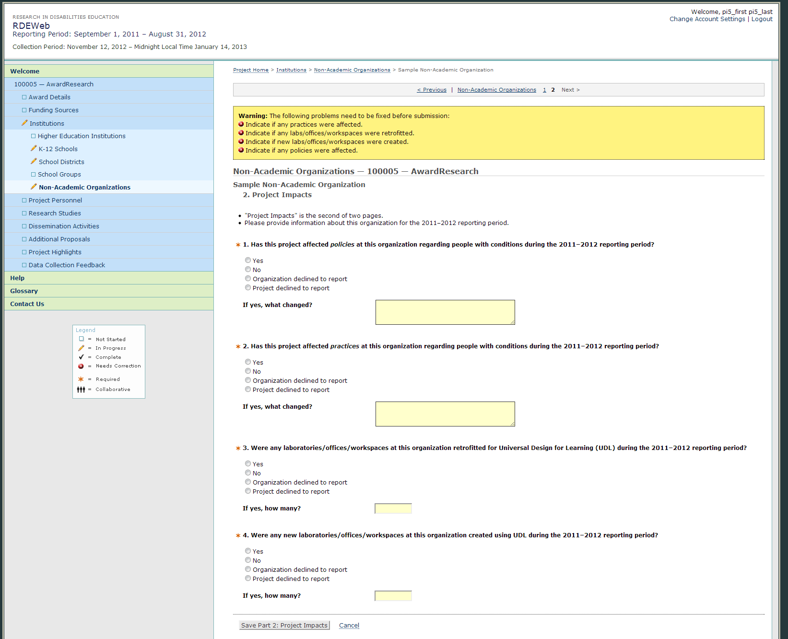Click the pencil icon beside K-12 Schools
Image resolution: width=788 pixels, height=639 pixels.
pos(34,149)
